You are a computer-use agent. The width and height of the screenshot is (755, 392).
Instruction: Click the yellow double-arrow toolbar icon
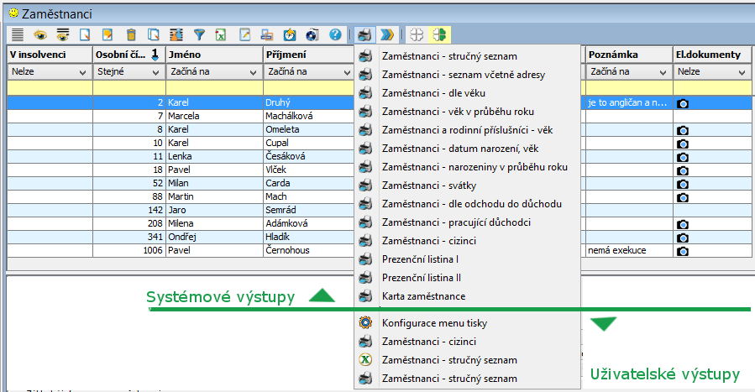385,34
